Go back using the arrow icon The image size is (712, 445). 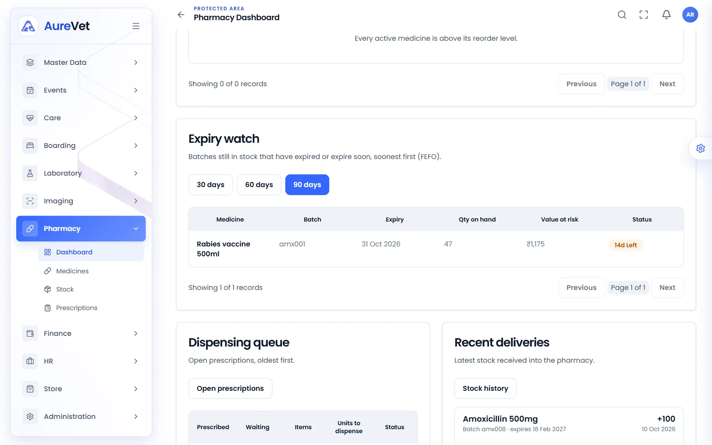181,15
